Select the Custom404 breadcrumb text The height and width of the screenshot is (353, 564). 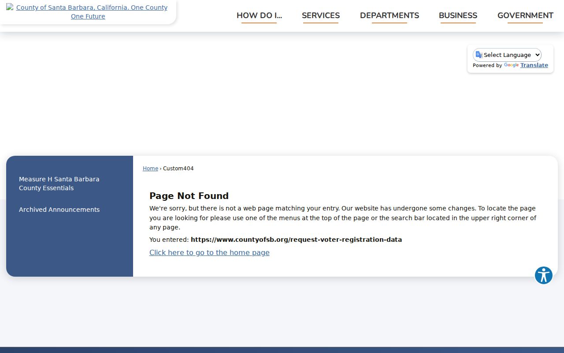pos(178,169)
